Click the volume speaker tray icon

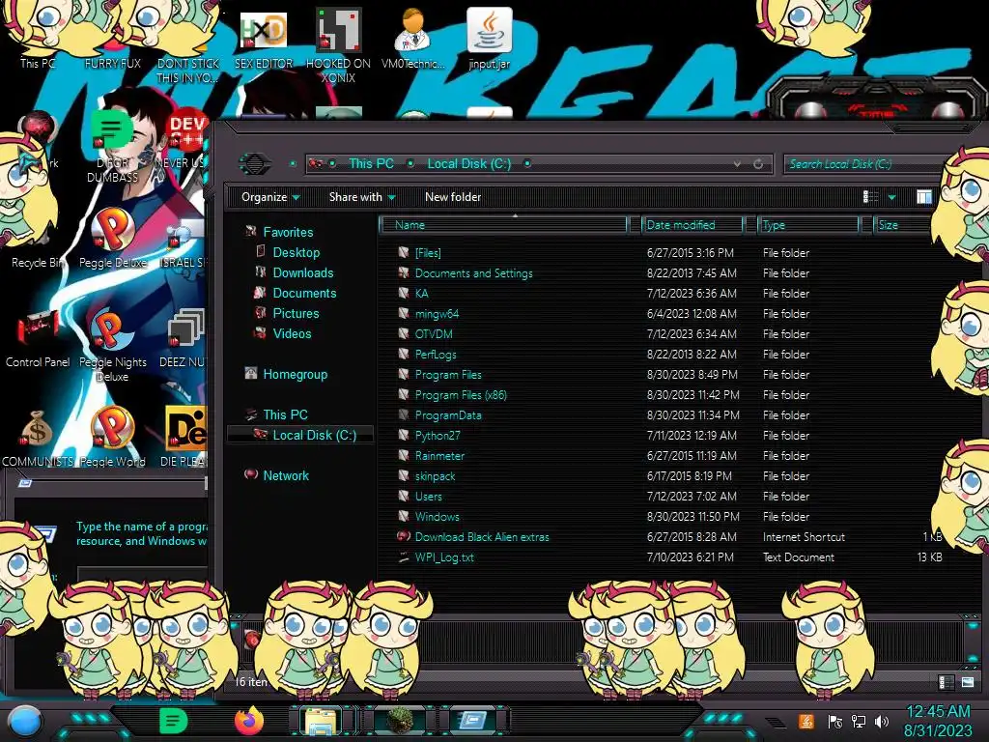click(882, 721)
